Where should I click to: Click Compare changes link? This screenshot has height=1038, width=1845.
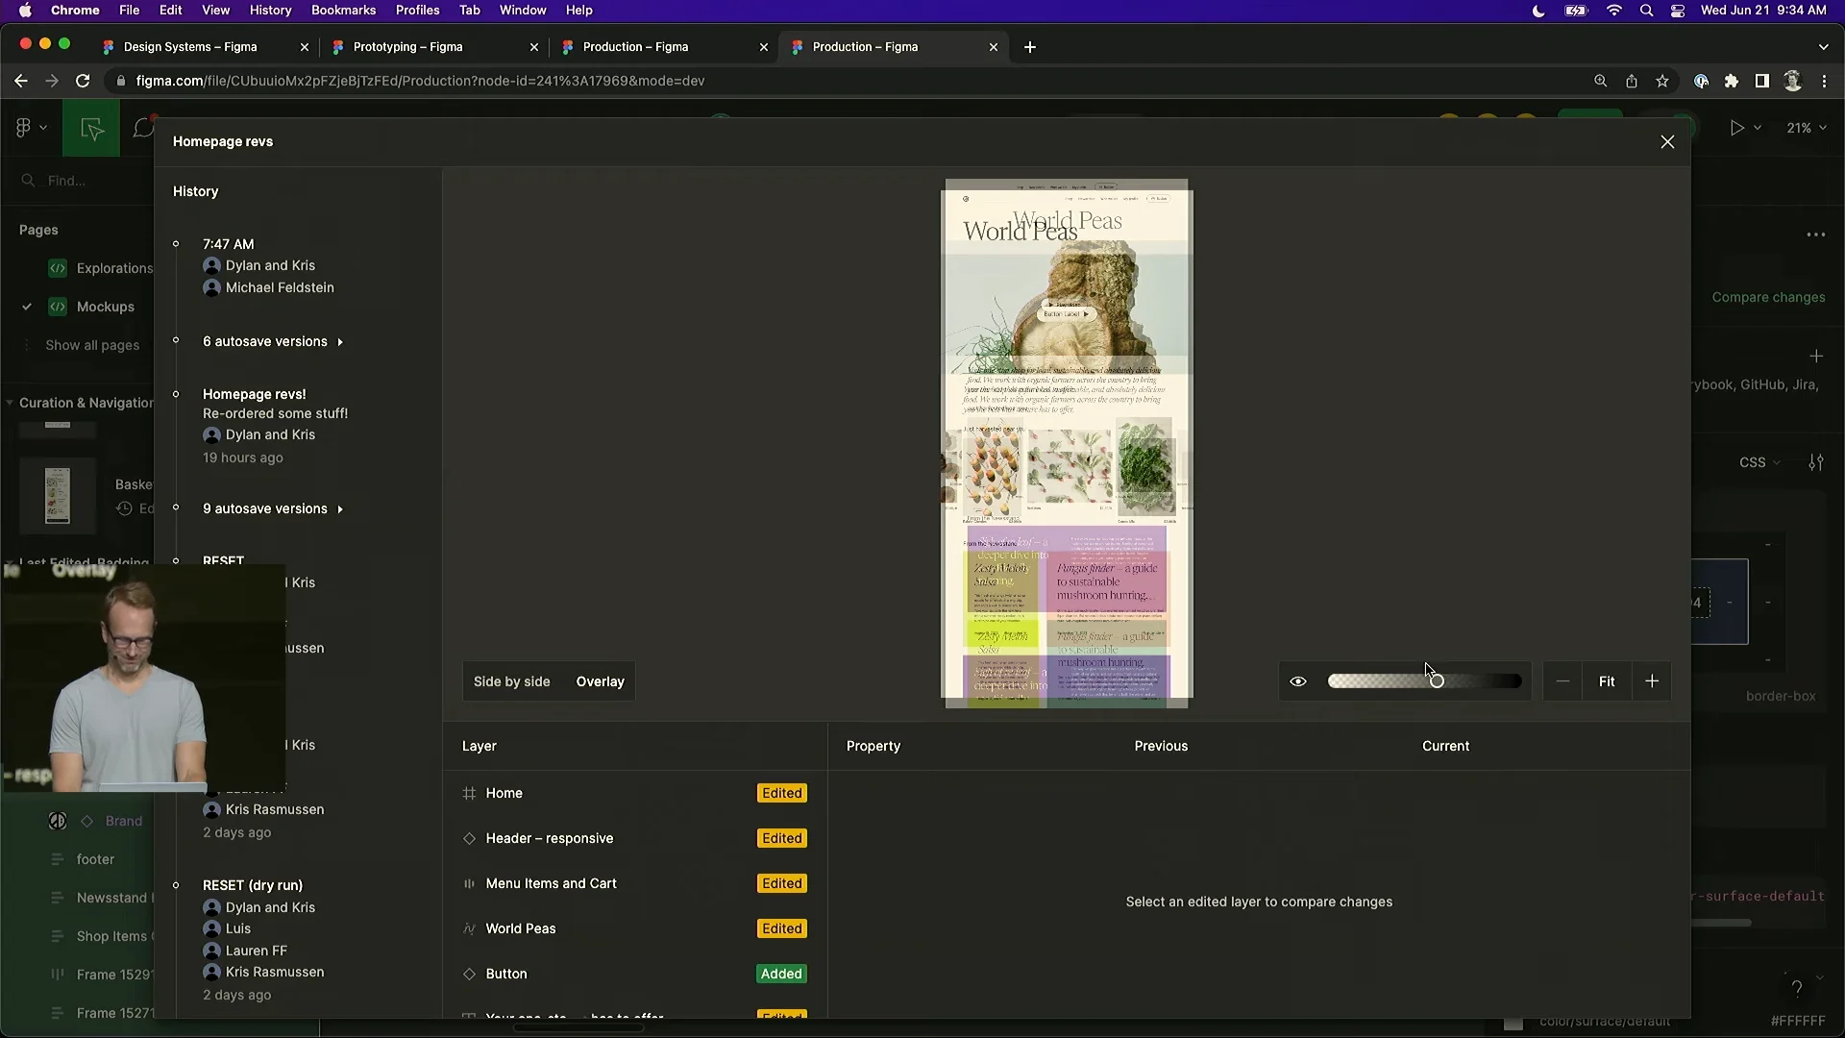point(1768,297)
